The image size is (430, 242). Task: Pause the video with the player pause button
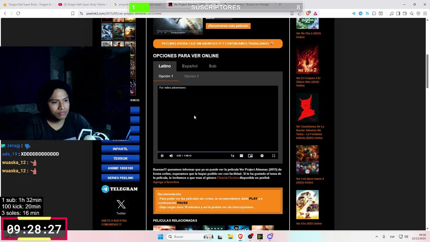click(x=162, y=156)
